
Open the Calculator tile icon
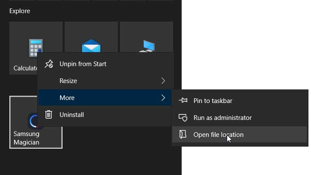click(36, 47)
